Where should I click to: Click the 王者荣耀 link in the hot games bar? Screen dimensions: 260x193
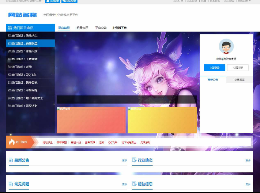click(90, 143)
